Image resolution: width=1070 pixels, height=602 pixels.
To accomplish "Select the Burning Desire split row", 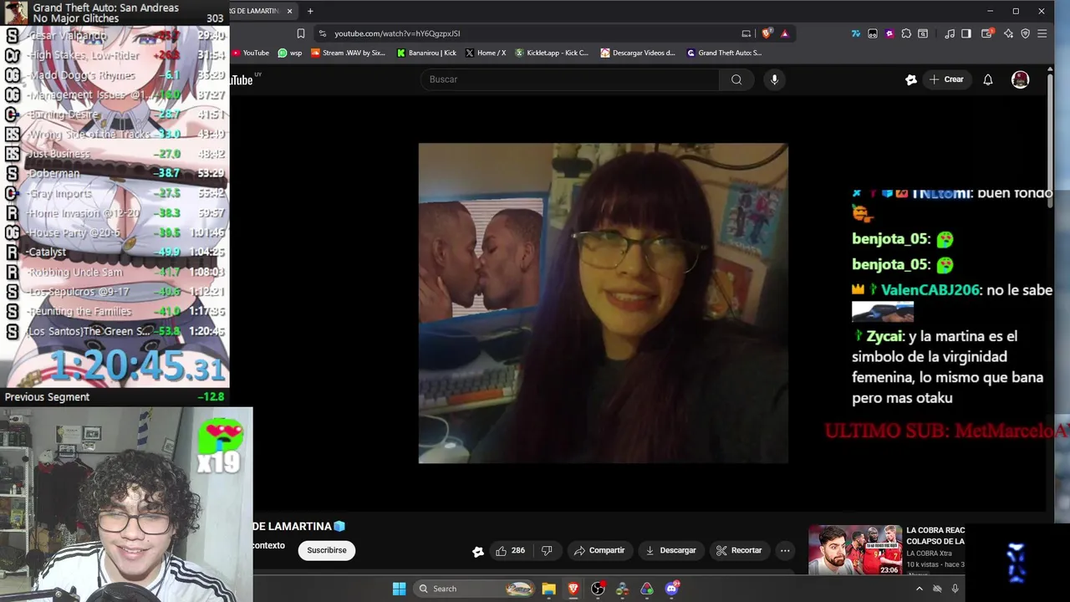I will 115,115.
